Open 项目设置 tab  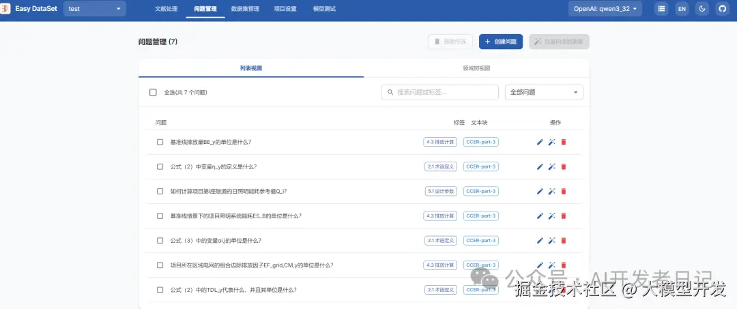tap(285, 8)
